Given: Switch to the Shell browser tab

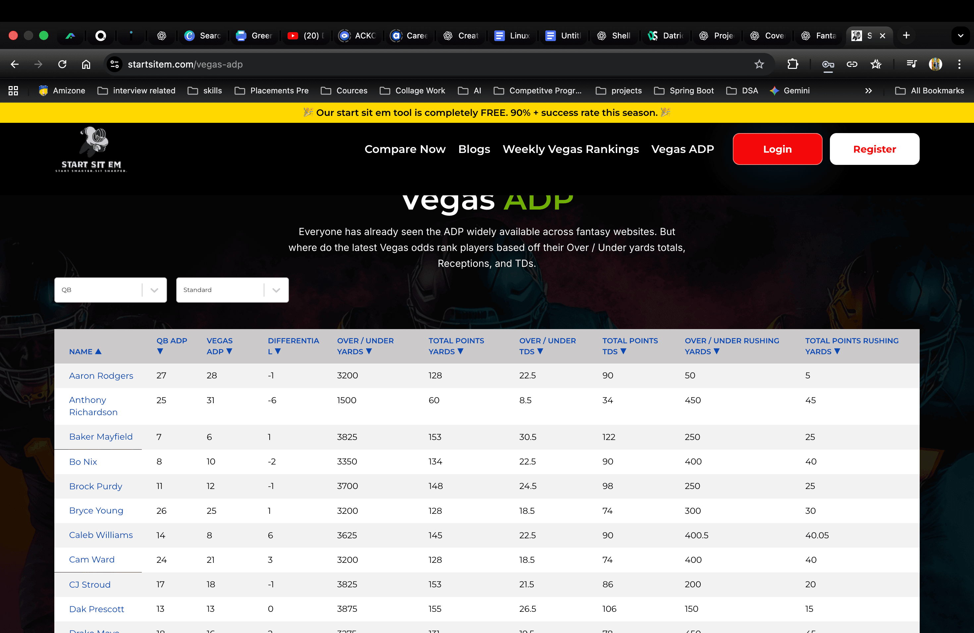Looking at the screenshot, I should [x=614, y=35].
